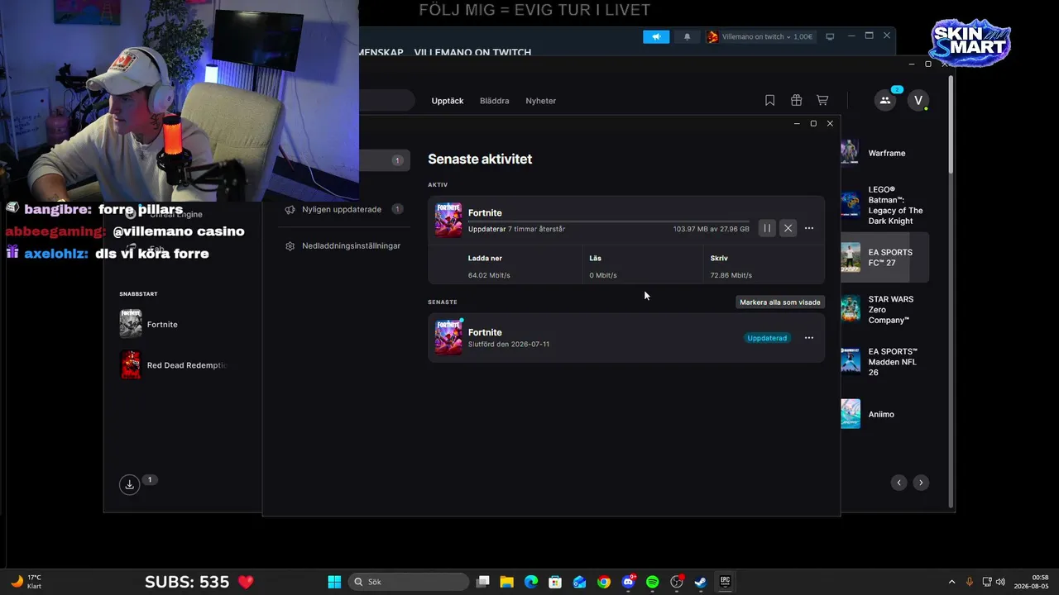This screenshot has height=595, width=1059.
Task: Click the gift icon in Epic store header
Action: pyautogui.click(x=796, y=100)
